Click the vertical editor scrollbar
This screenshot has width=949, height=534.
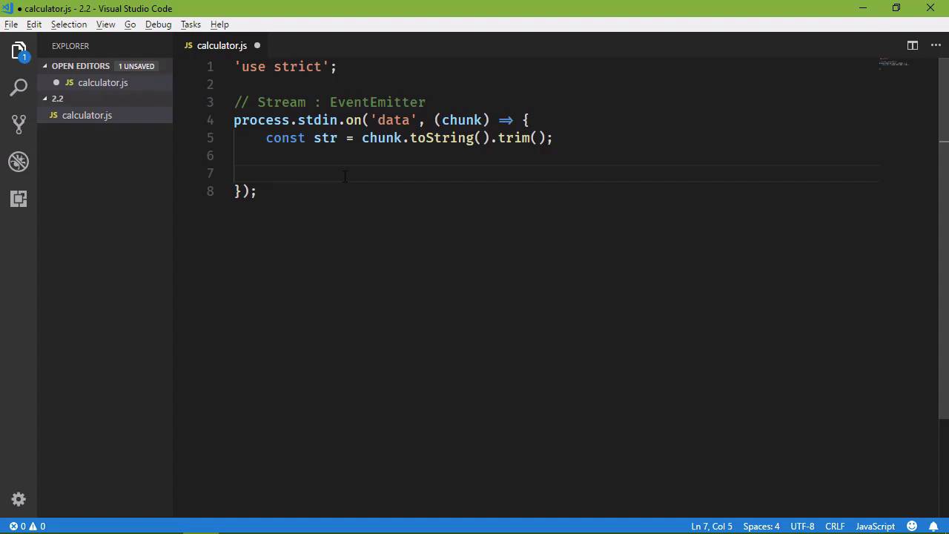point(944,237)
